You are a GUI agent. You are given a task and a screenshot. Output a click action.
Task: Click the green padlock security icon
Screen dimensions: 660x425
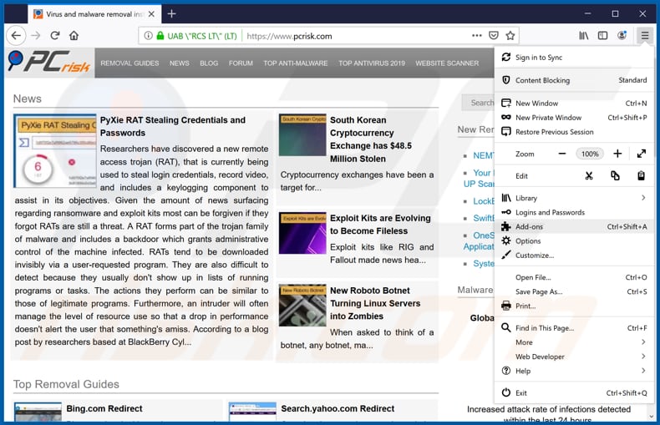pyautogui.click(x=160, y=36)
